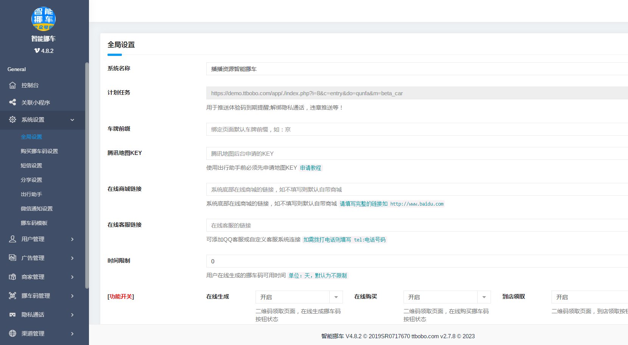Click the user icon beside 用户管理
The width and height of the screenshot is (628, 345).
pyautogui.click(x=12, y=239)
